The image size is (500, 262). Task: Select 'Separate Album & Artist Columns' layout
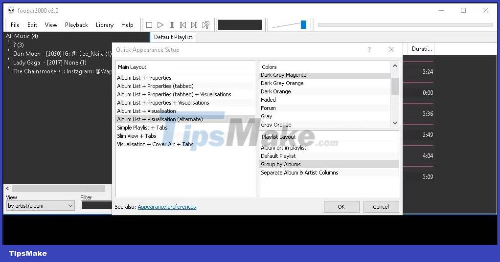point(329,173)
